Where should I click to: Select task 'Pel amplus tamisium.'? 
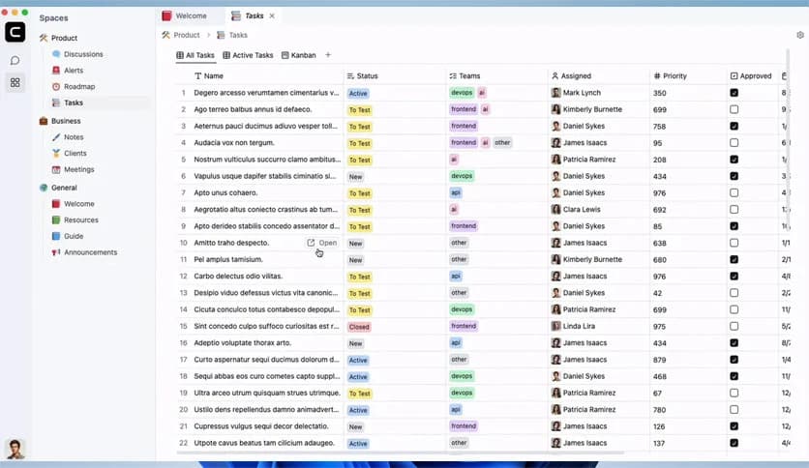click(x=228, y=259)
